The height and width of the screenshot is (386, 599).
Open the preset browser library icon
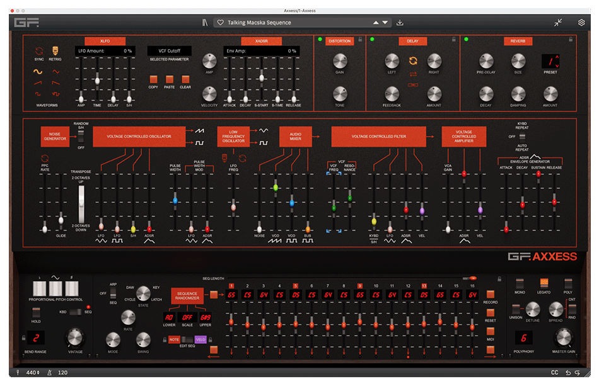click(x=205, y=23)
